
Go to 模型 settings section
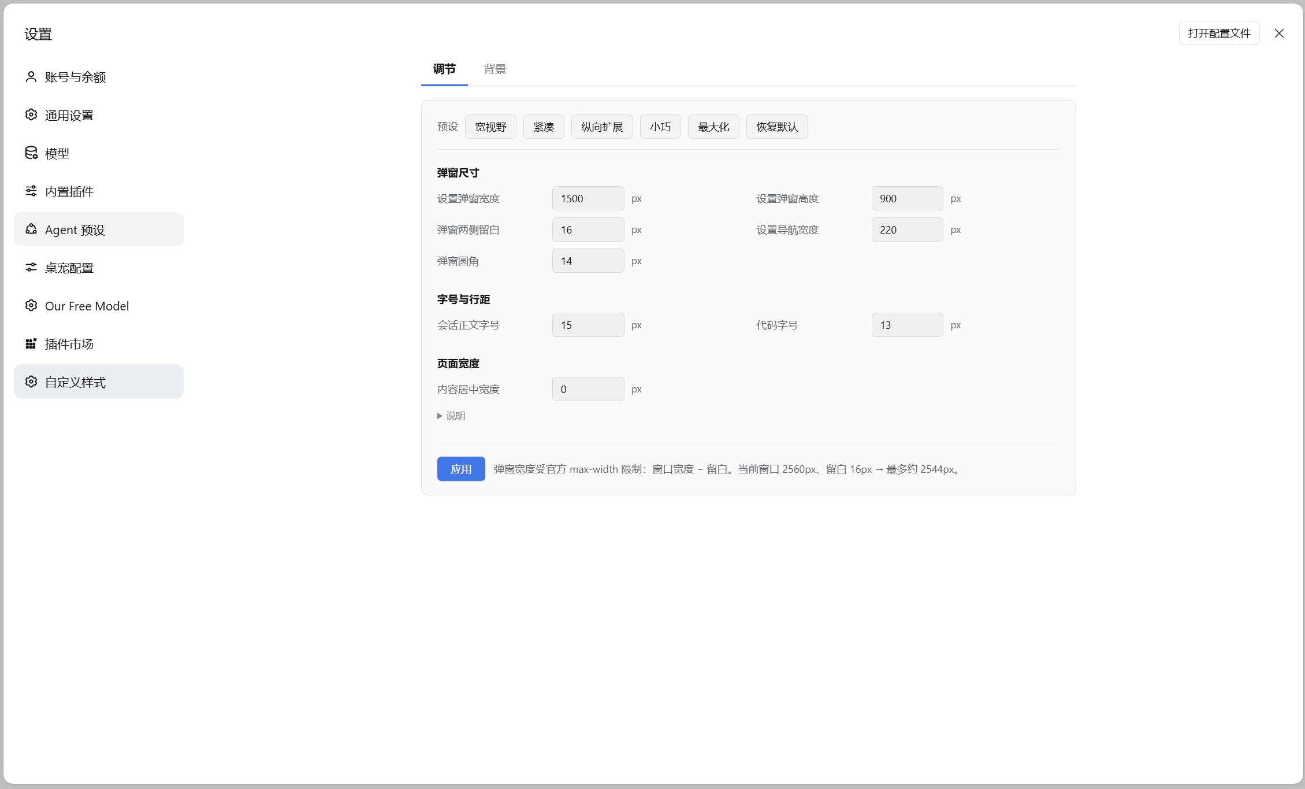(x=99, y=153)
